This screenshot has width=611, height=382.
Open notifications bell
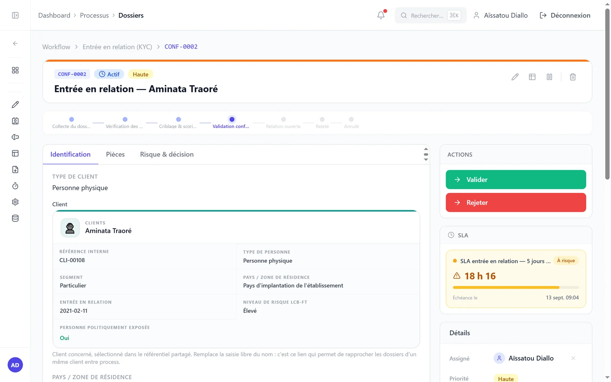tap(381, 15)
